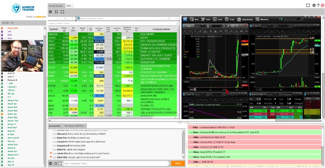Open the eSignal Trade menu
325x168 pixels.
point(230,19)
